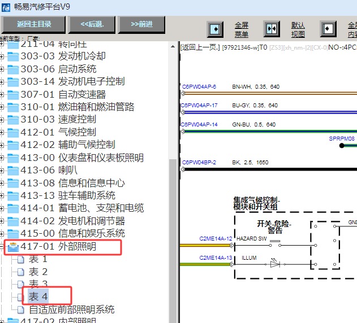The height and width of the screenshot is (323, 357).
Task: Open 自适应前部照明系统 entry
Action: [72, 309]
